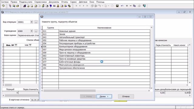Select row 054 Регулирующие приборы и устройства

tap(96, 44)
